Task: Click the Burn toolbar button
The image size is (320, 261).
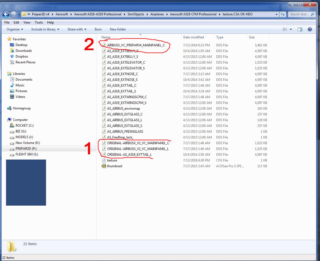Action: (98, 29)
